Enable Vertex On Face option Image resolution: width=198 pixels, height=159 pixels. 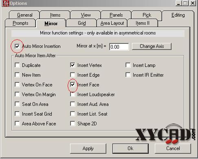tap(17, 85)
